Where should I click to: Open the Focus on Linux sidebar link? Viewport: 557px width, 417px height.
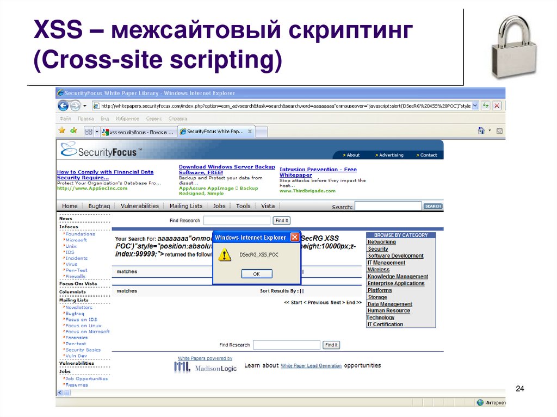click(83, 326)
